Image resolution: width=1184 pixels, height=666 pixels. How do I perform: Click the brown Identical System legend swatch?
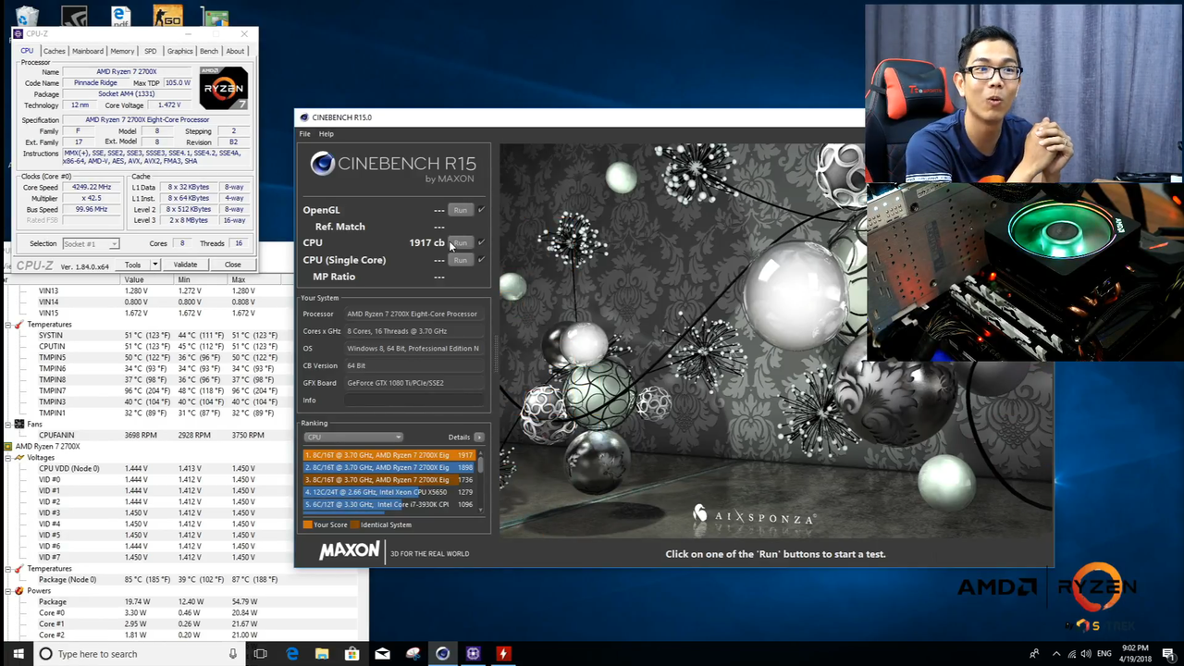[x=355, y=524]
